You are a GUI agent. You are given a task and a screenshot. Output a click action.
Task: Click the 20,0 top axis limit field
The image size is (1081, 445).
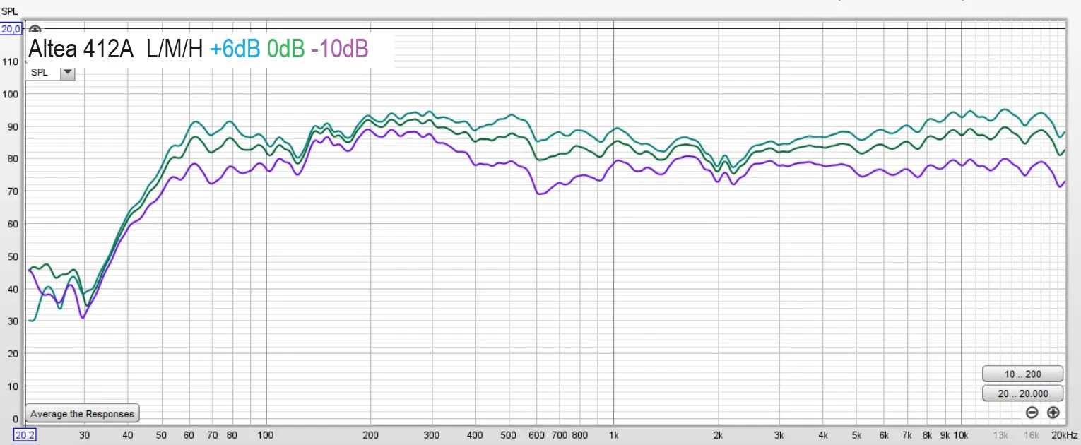pos(11,29)
